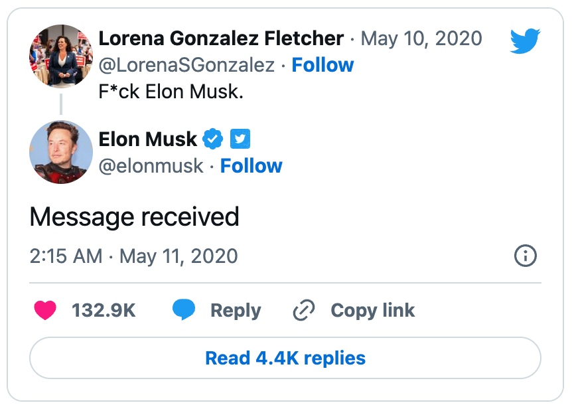Click the square Twitter badge beside Elon Musk
The width and height of the screenshot is (572, 409).
click(240, 139)
